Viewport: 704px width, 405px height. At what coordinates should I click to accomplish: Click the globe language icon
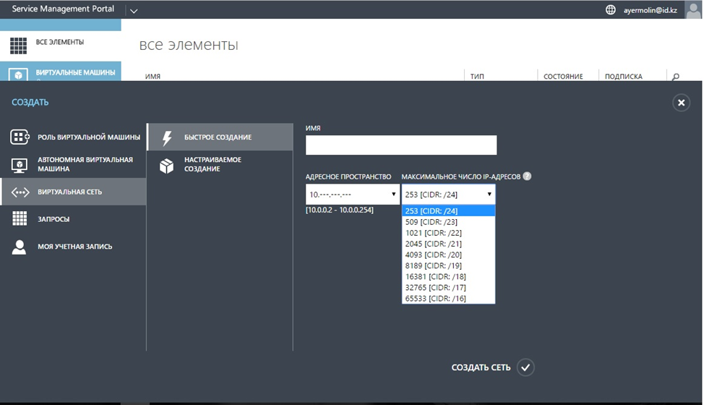click(x=610, y=9)
